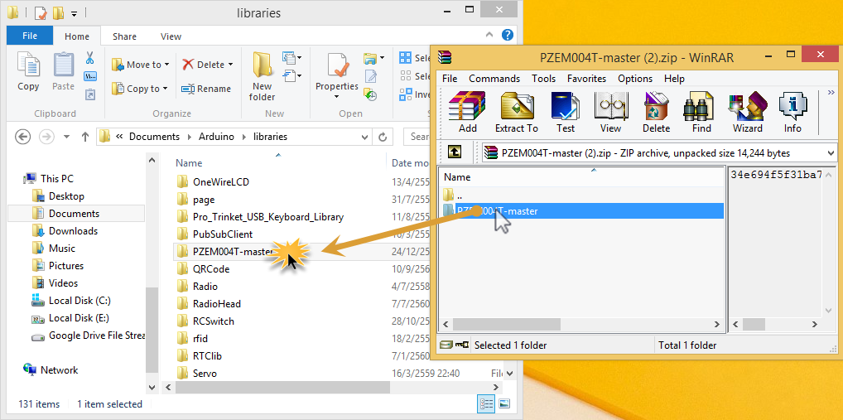Click Paste shortcut icon in Clipboard group
This screenshot has height=420, width=843.
coord(89,94)
